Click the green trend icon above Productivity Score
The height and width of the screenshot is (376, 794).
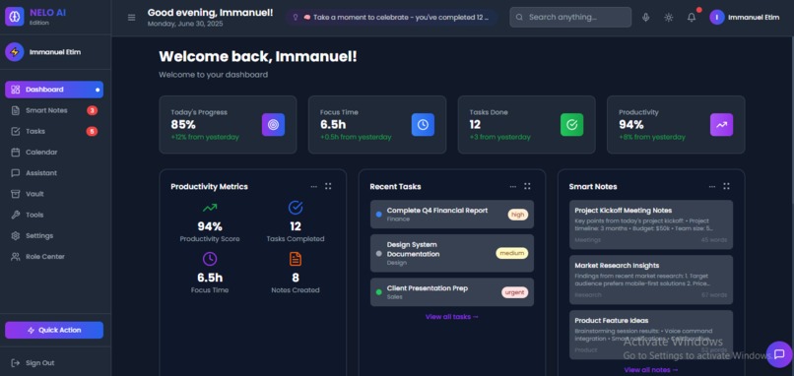pos(210,208)
